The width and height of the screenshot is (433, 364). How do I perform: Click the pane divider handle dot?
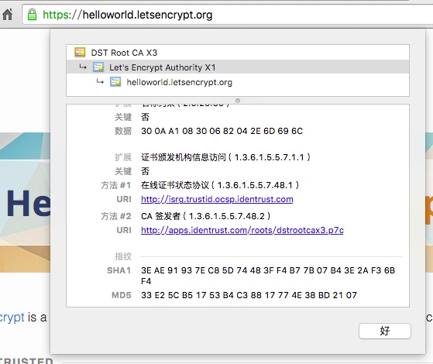[238, 101]
